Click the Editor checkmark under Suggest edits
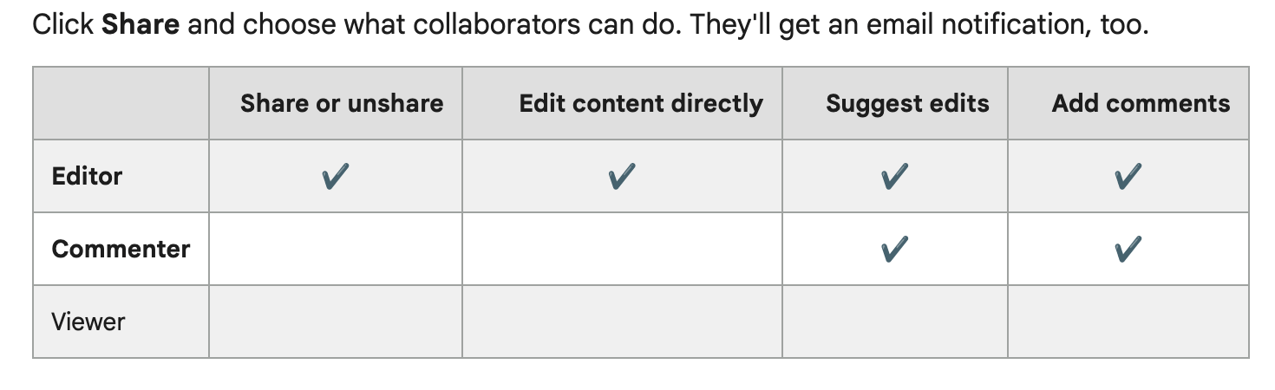The image size is (1275, 390). pyautogui.click(x=894, y=178)
